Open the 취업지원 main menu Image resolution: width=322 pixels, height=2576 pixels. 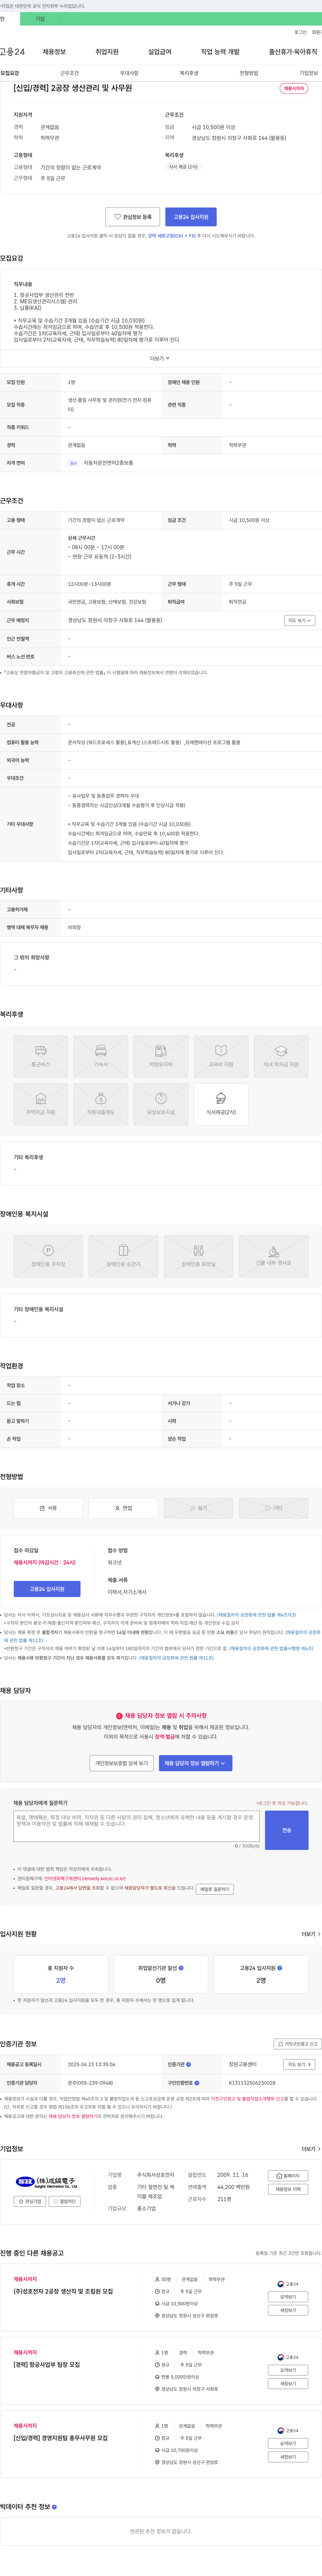[x=107, y=52]
